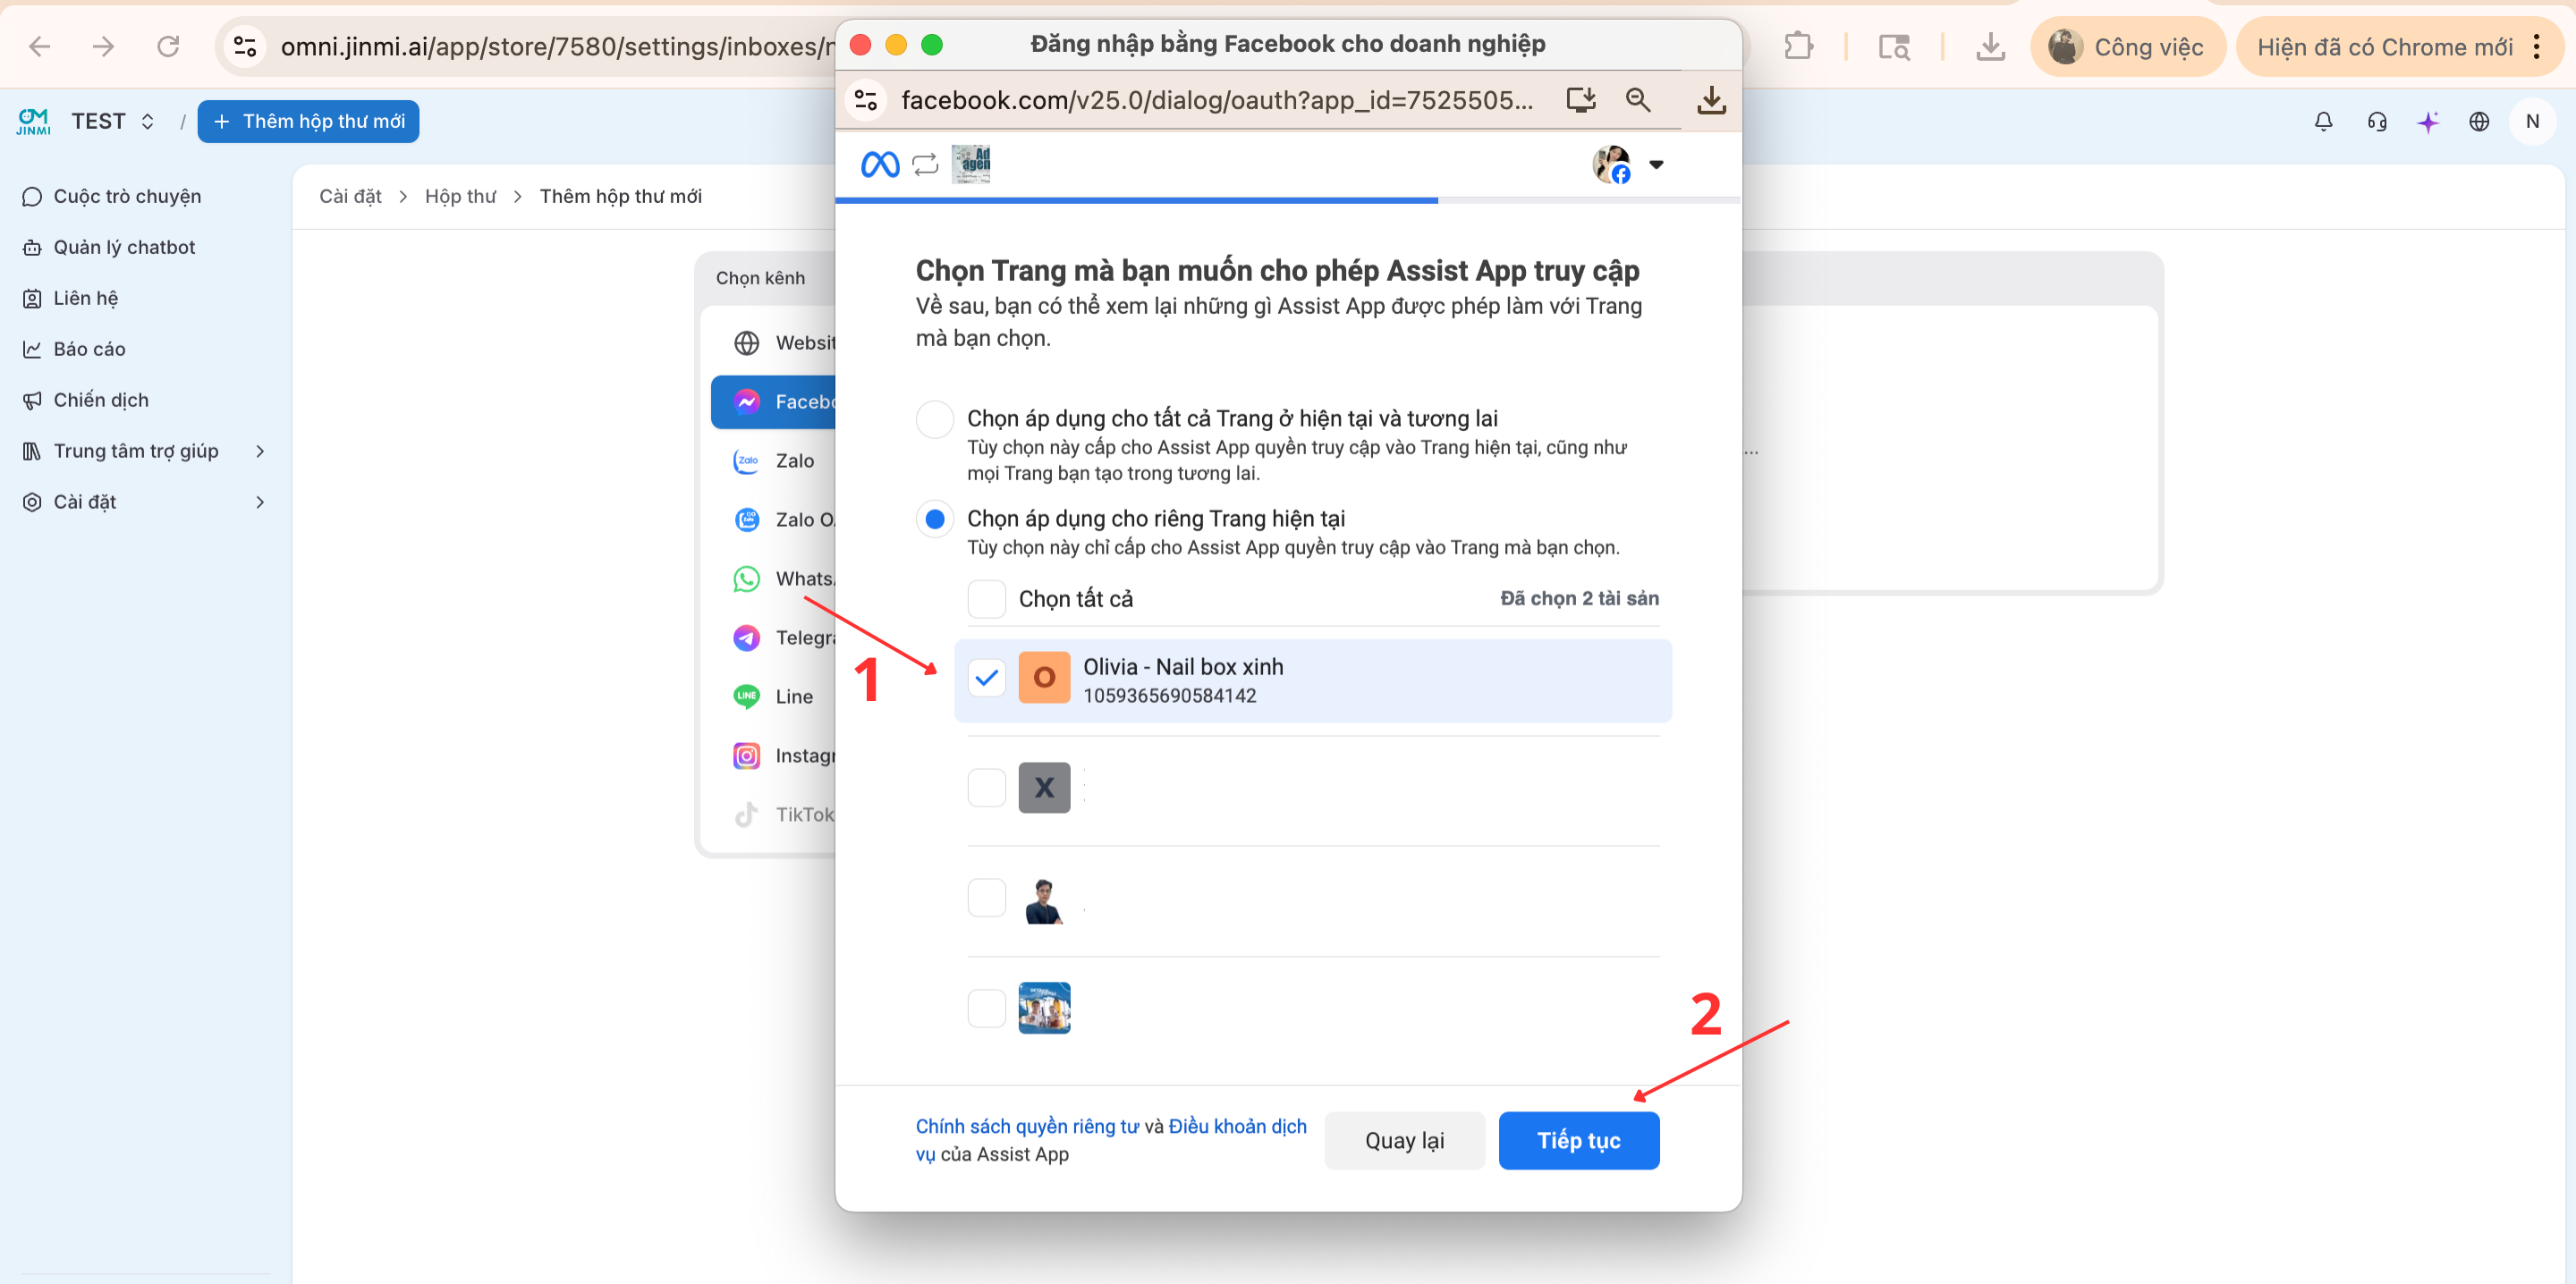This screenshot has width=2576, height=1284.
Task: Open Facebook profile dropdown arrow
Action: point(1656,165)
